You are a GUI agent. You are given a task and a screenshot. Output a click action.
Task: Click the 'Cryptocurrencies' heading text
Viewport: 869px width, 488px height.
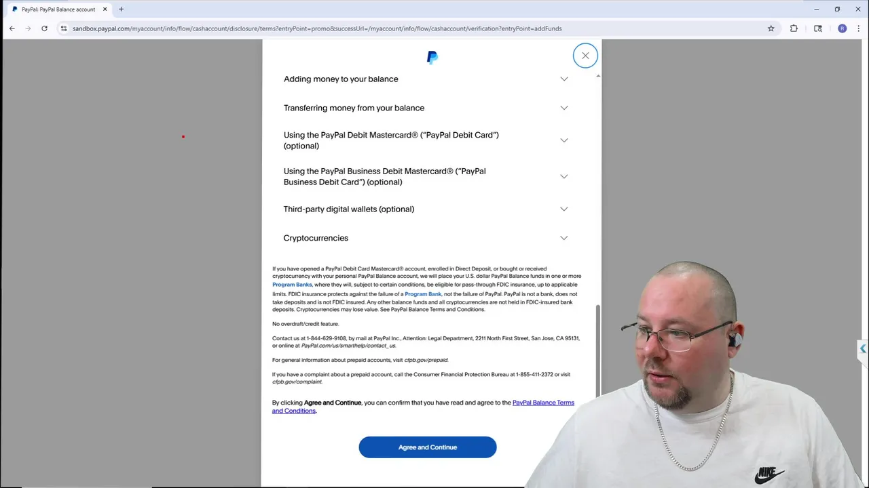tap(316, 238)
